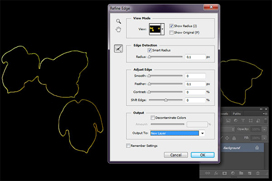Open the View mode dropdown arrow
Viewport: 272px width, 181px height.
click(163, 29)
